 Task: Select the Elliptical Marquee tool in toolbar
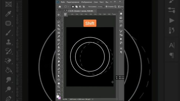59,18
